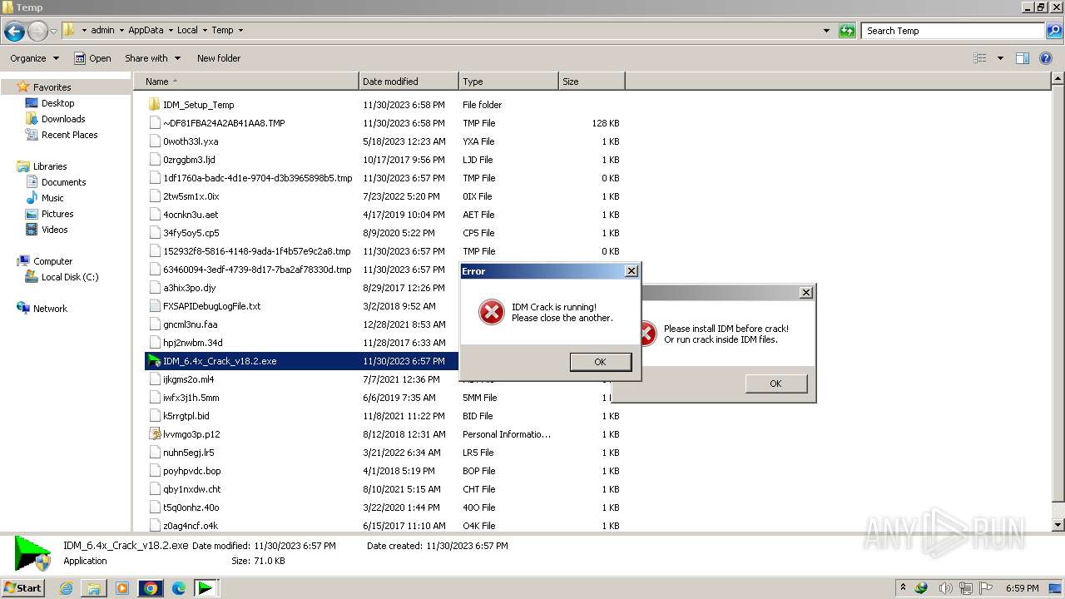Sort by the Name column header
The width and height of the screenshot is (1065, 599).
tap(245, 82)
